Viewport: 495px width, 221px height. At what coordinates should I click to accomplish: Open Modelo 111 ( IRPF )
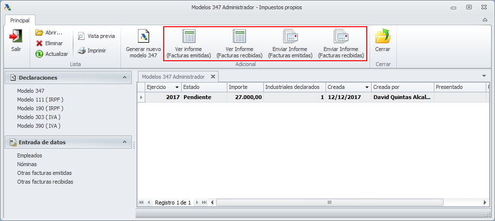pos(40,100)
